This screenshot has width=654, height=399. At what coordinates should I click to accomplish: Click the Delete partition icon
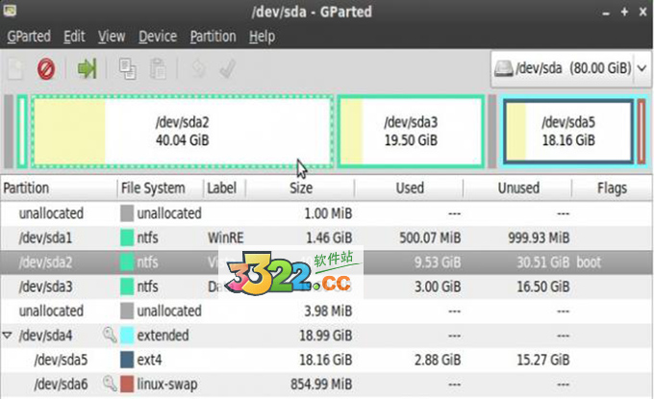tap(45, 68)
